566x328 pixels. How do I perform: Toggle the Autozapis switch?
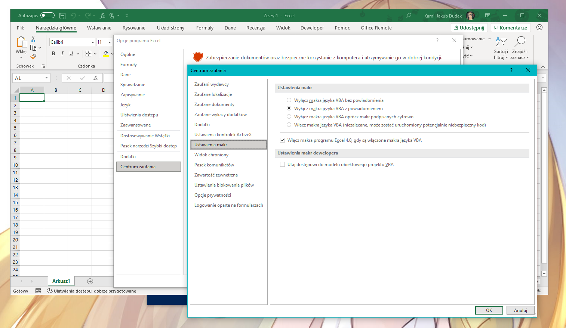click(47, 16)
